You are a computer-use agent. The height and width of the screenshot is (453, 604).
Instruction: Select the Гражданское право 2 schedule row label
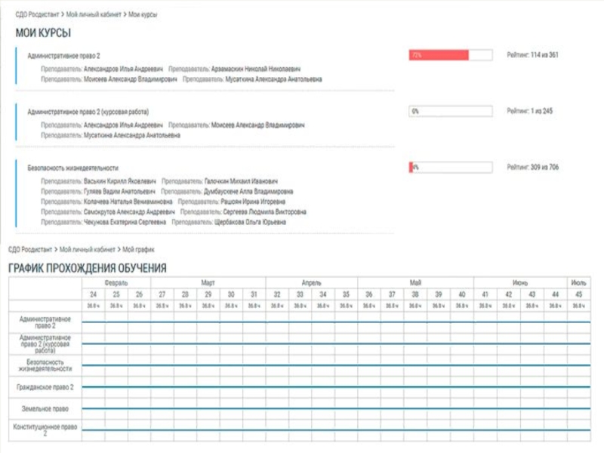tap(45, 387)
